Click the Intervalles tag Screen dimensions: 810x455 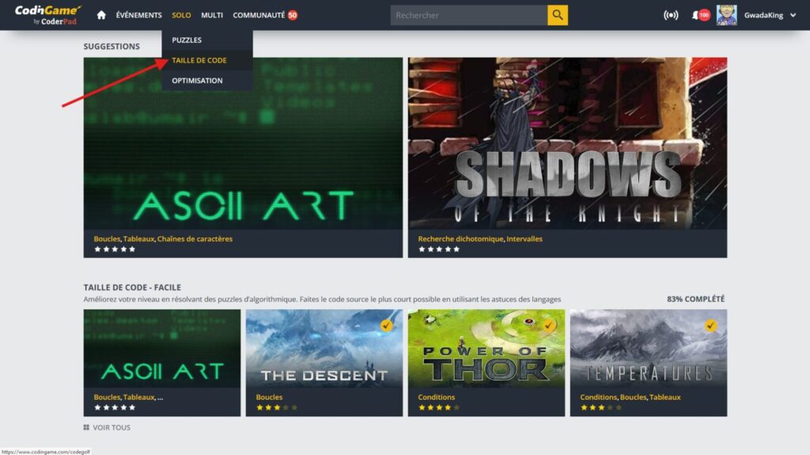click(524, 239)
